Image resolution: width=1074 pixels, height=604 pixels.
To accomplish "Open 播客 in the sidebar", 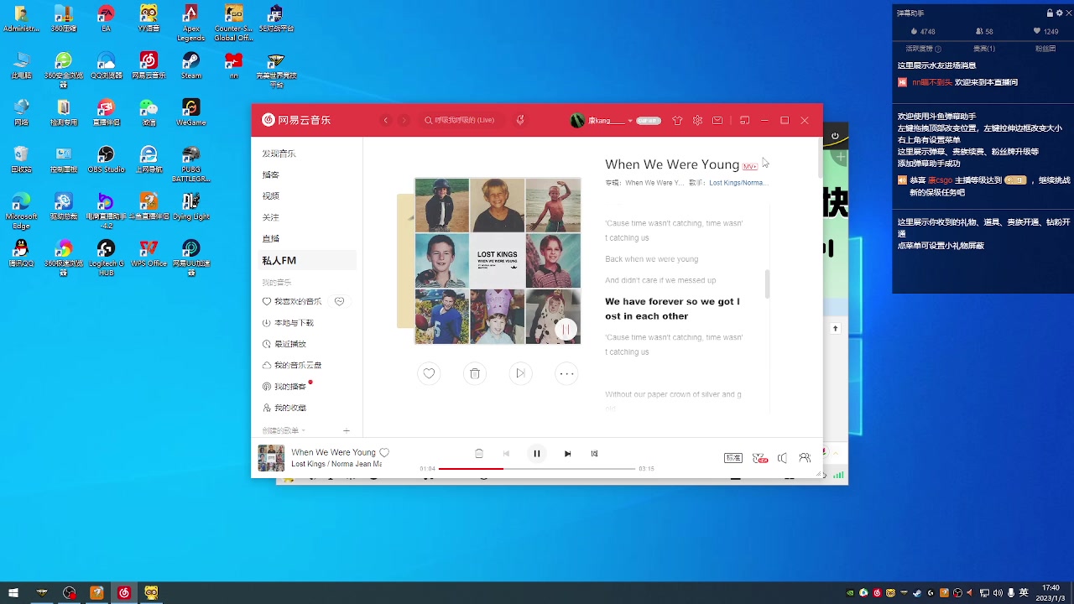I will [270, 174].
